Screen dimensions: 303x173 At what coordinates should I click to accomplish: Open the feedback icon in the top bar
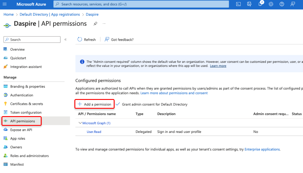292,4
